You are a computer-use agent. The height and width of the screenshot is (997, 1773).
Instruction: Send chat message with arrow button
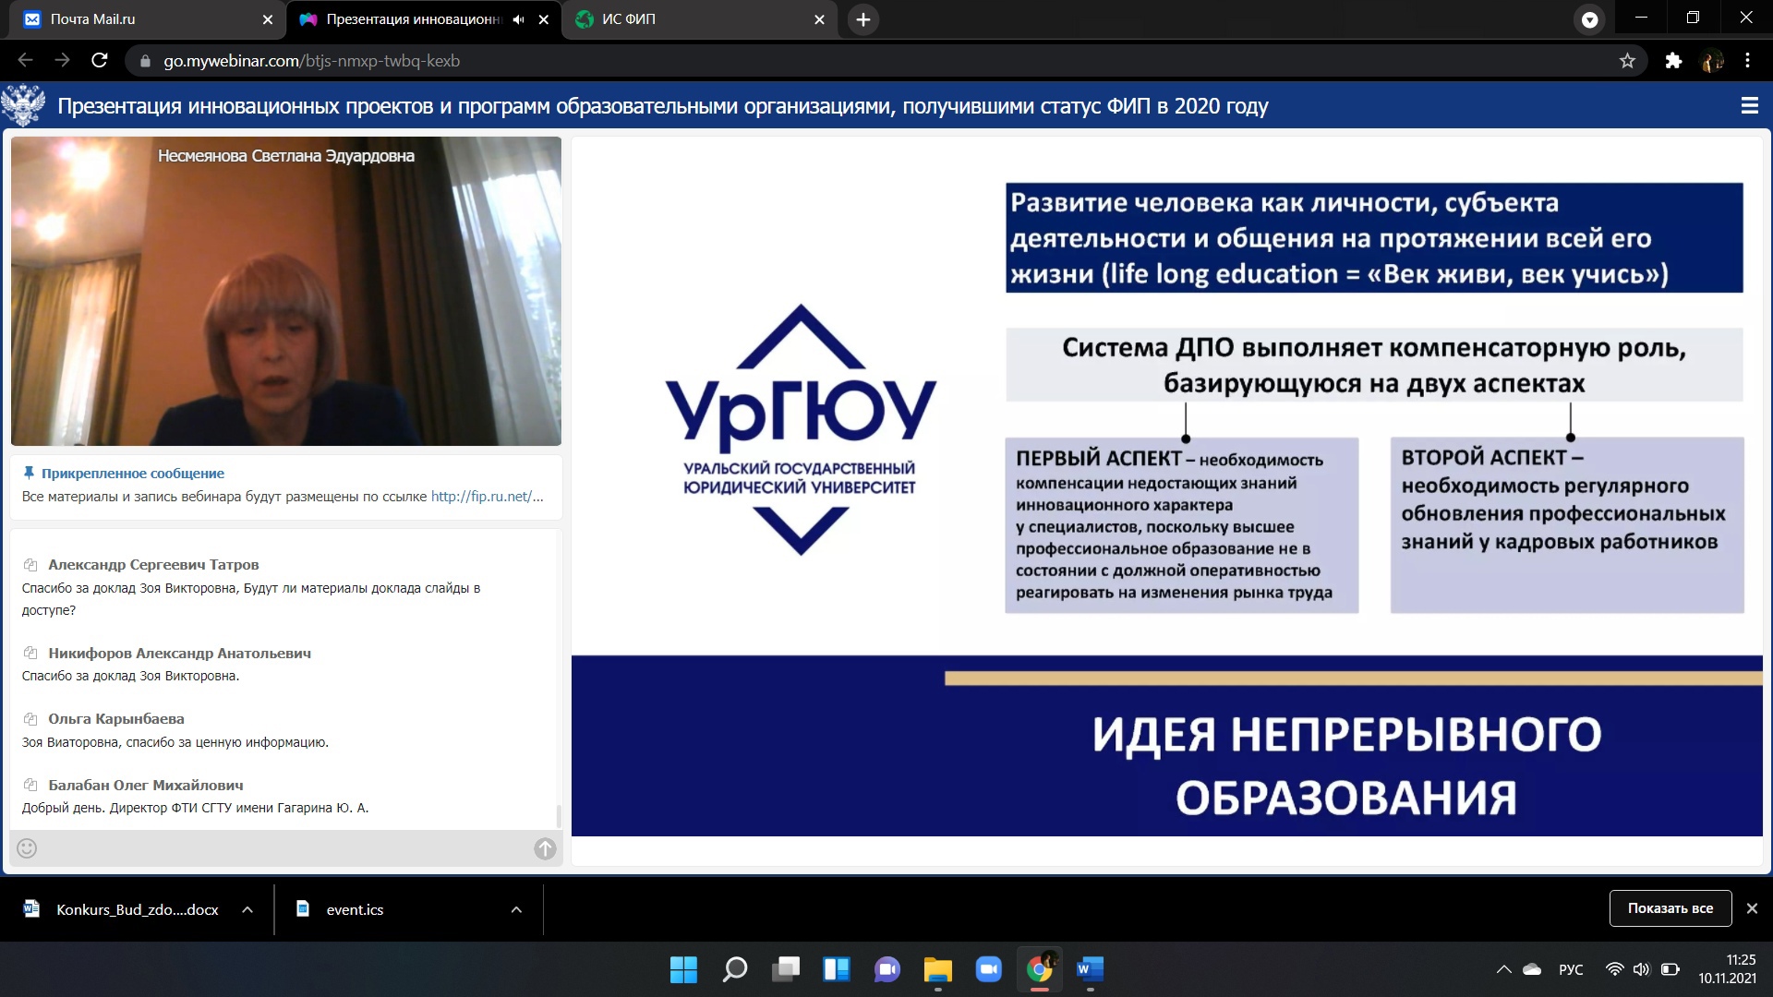click(x=545, y=848)
